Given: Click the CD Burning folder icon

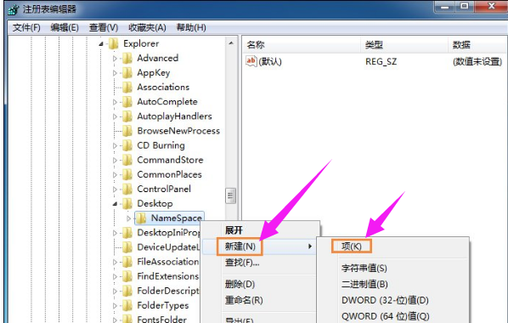Looking at the screenshot, I should point(127,145).
